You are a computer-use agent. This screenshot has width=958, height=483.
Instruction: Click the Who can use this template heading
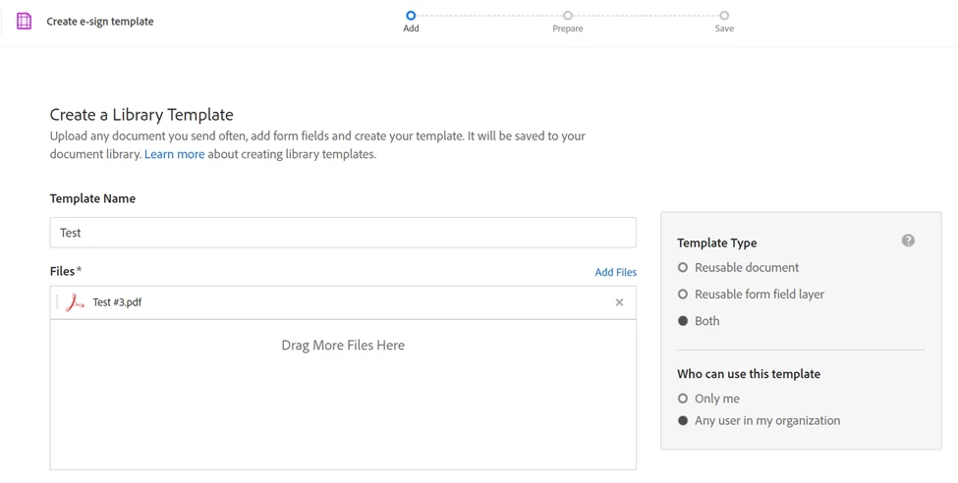(x=749, y=374)
